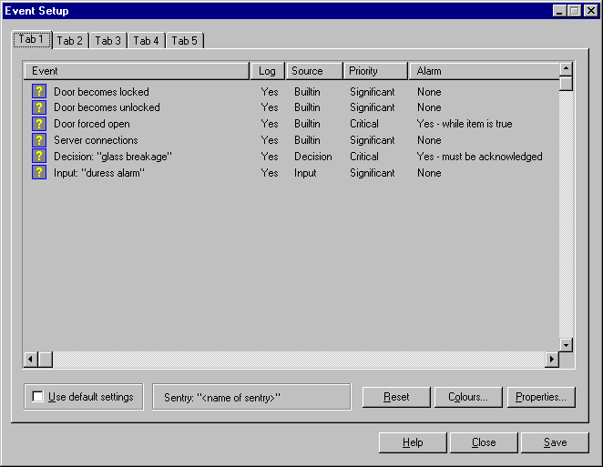Switch to Tab 2

(70, 41)
